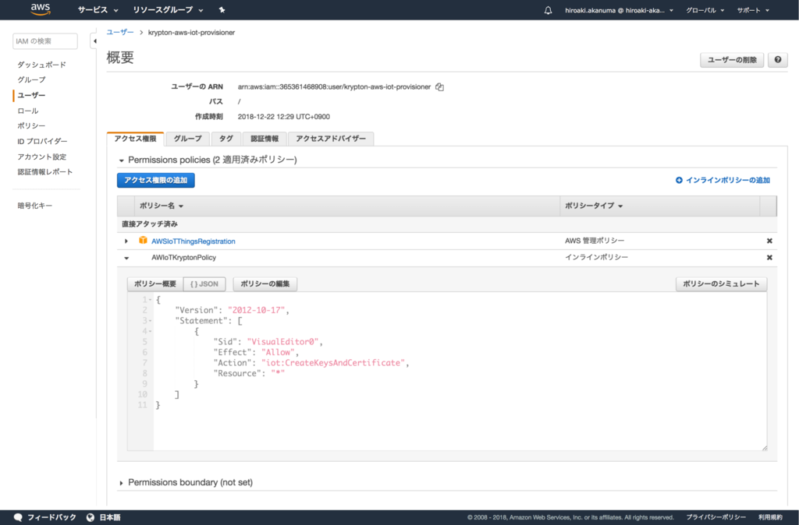Open ポリシー in the sidebar
799x525 pixels.
click(x=31, y=125)
